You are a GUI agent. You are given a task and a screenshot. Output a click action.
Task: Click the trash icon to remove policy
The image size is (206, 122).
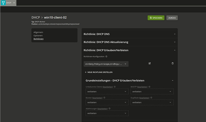click(x=173, y=64)
